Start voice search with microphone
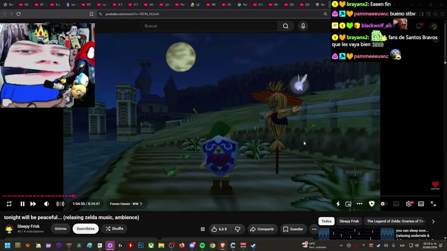The image size is (447, 251). coord(303,26)
